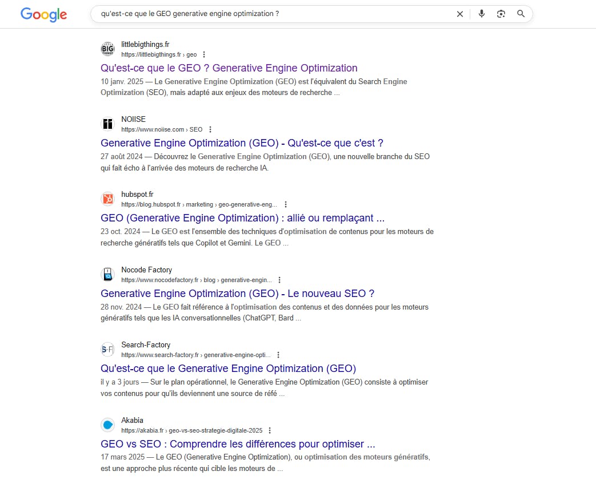
Task: Click the "10 janv. 2025" snippet date
Action: pos(122,81)
